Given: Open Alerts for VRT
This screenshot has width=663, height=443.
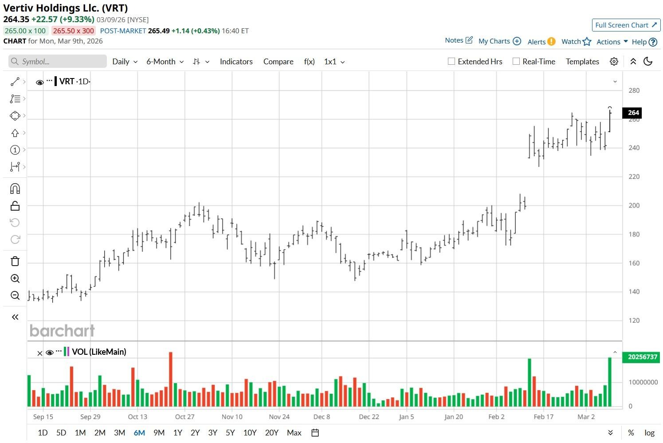Looking at the screenshot, I should (x=541, y=42).
